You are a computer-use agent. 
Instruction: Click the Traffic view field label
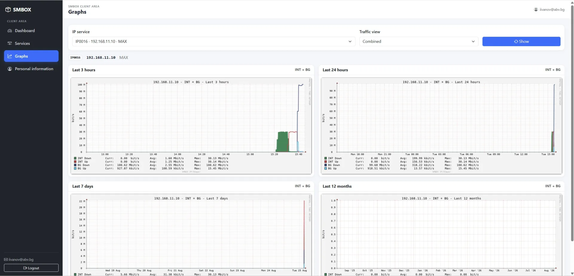[x=370, y=32]
